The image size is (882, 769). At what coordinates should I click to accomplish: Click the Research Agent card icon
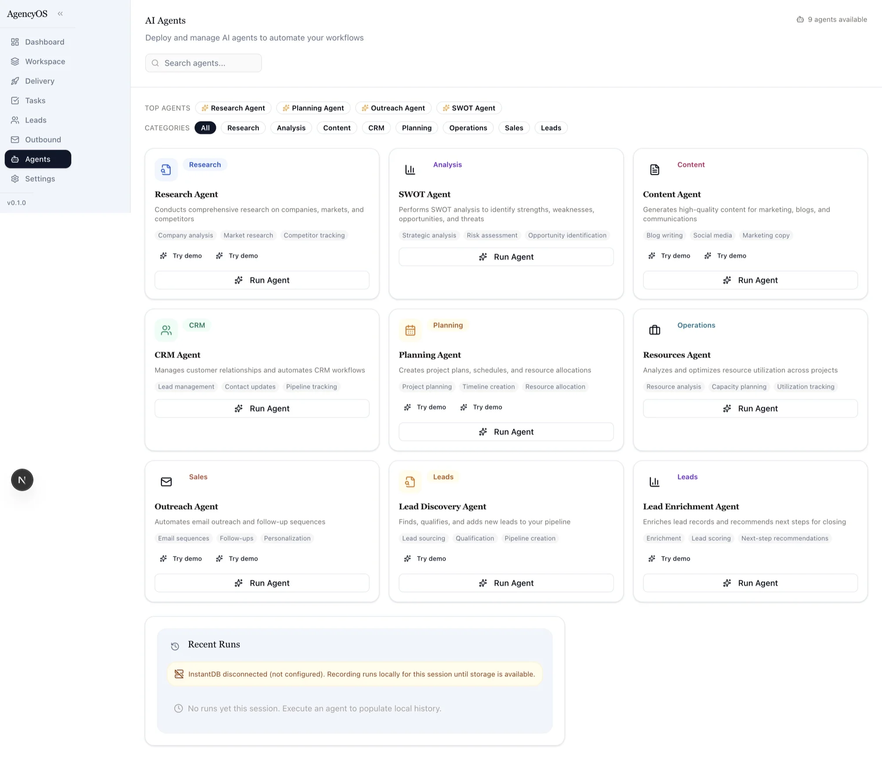[166, 170]
